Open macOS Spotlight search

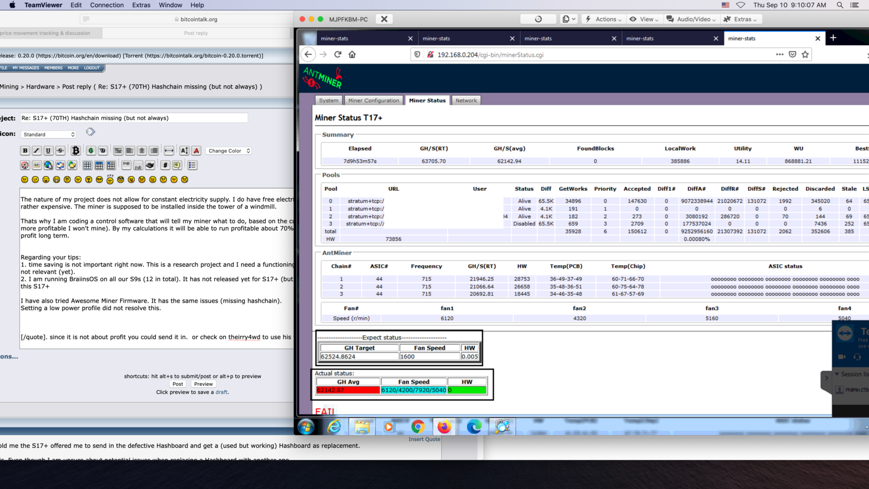pos(840,5)
